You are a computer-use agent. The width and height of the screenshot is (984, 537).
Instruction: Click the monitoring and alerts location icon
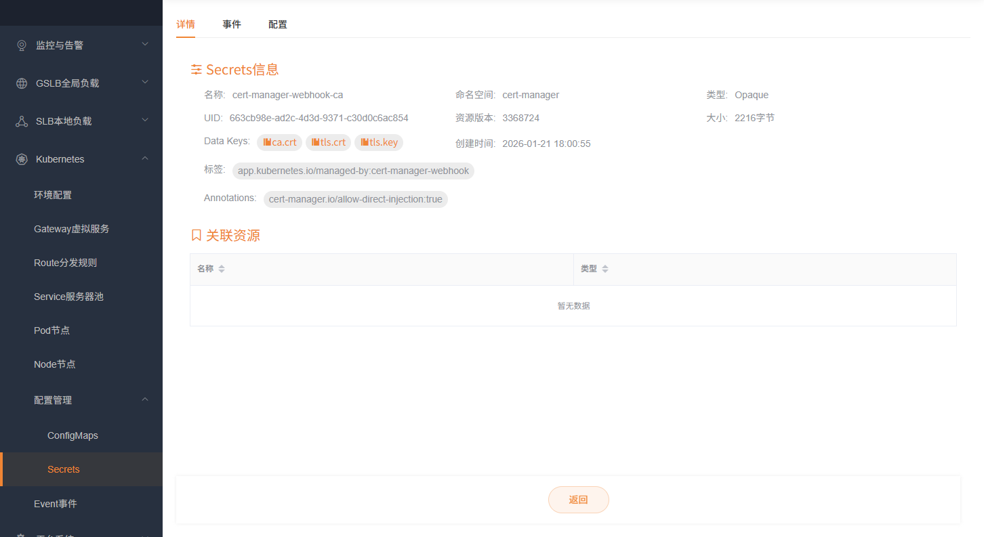point(22,45)
